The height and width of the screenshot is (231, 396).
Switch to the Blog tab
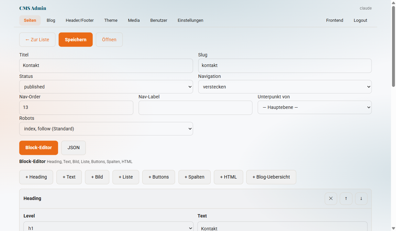[x=50, y=20]
